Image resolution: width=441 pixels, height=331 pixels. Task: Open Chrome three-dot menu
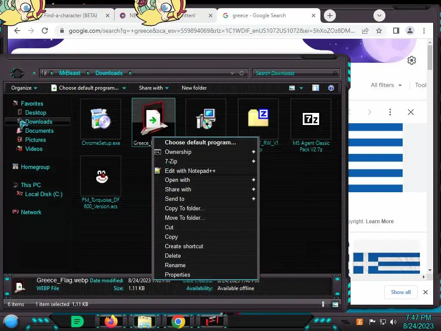[424, 31]
